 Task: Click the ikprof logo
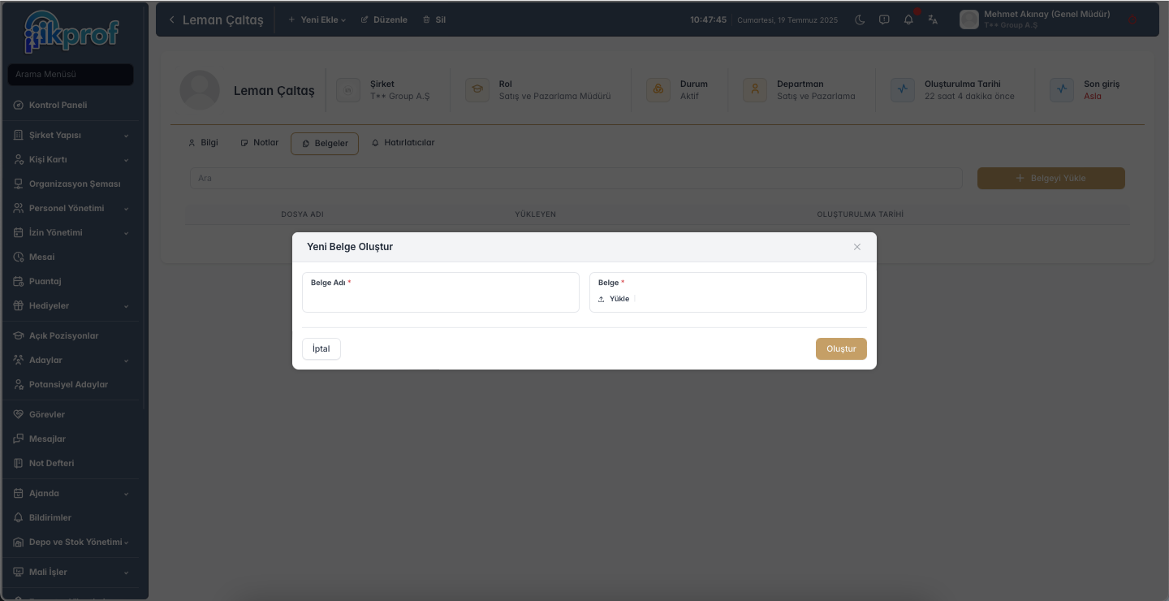point(72,32)
